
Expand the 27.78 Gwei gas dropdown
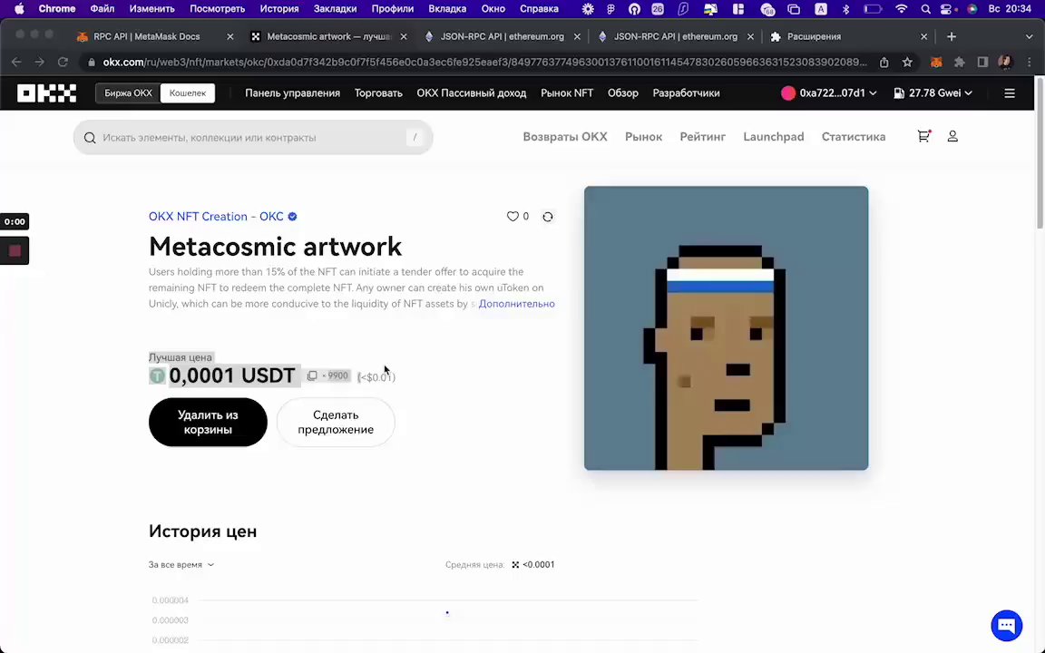coord(933,93)
